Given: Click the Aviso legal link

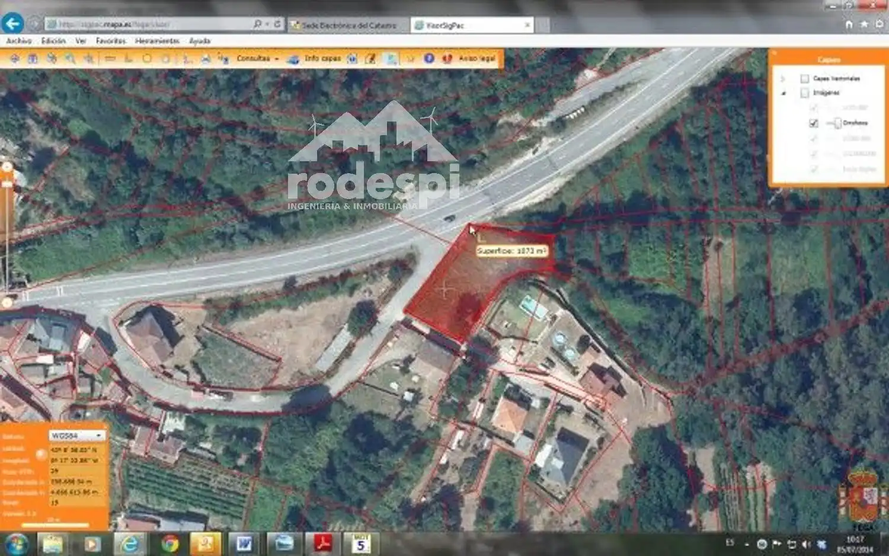Looking at the screenshot, I should [477, 58].
